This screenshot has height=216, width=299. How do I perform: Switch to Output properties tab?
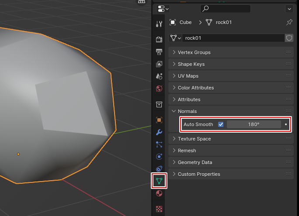[159, 52]
